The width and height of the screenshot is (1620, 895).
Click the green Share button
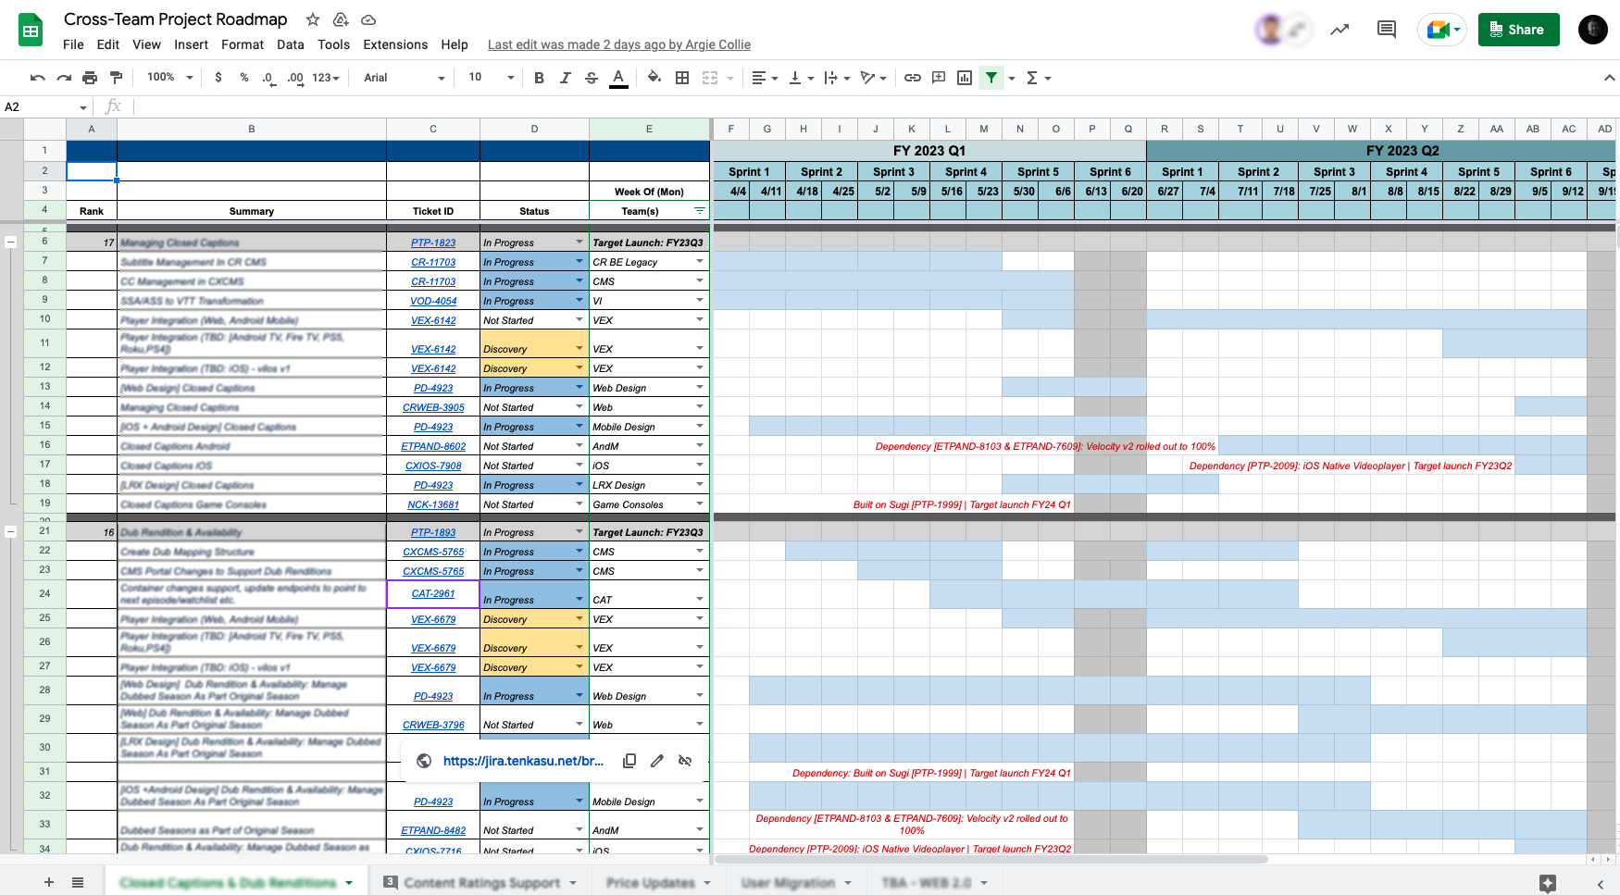(x=1518, y=30)
